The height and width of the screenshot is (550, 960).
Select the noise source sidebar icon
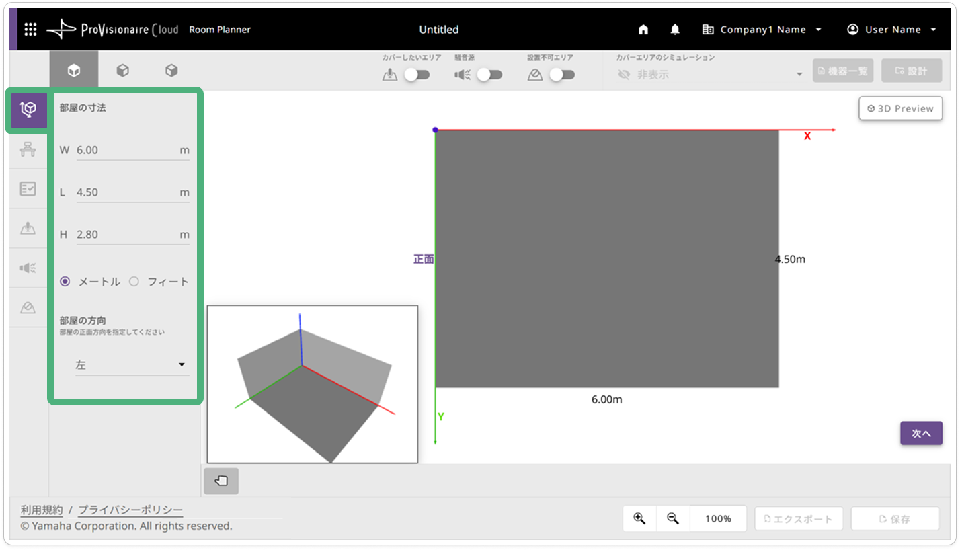tap(28, 268)
